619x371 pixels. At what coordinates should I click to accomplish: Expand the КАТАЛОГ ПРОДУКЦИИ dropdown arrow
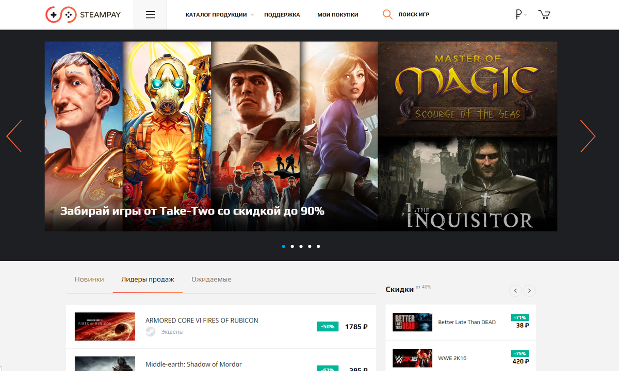tap(252, 15)
